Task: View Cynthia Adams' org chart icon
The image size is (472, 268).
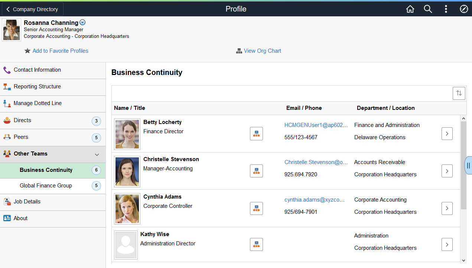Action: coord(256,208)
